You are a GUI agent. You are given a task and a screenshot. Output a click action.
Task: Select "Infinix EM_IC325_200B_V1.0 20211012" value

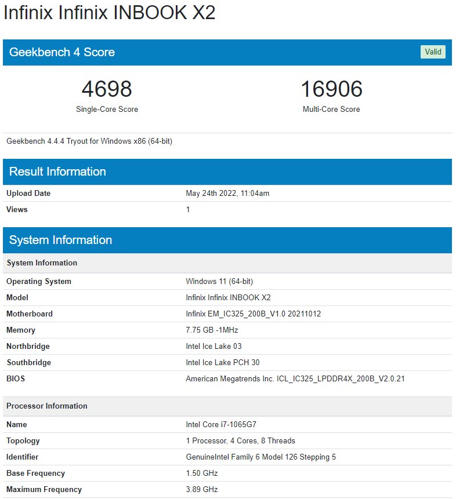[254, 314]
